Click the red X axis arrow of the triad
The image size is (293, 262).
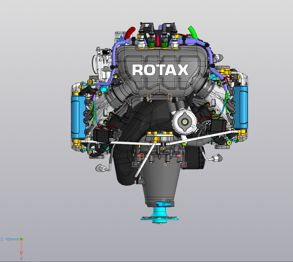[x=21, y=248]
